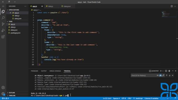
Task: Show errors and warnings in status bar
Action: [x=5, y=98]
